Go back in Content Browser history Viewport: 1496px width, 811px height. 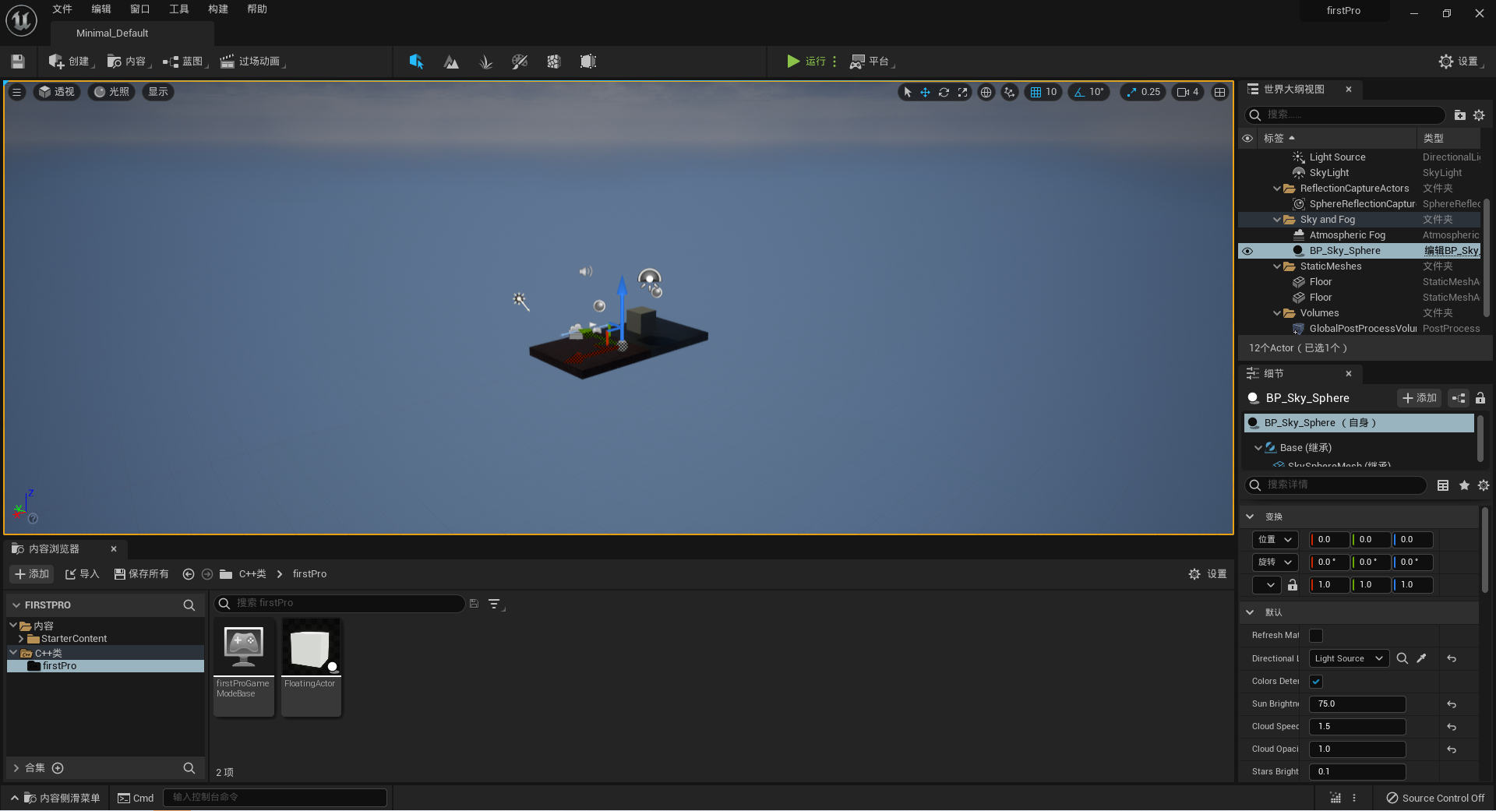pyautogui.click(x=188, y=574)
